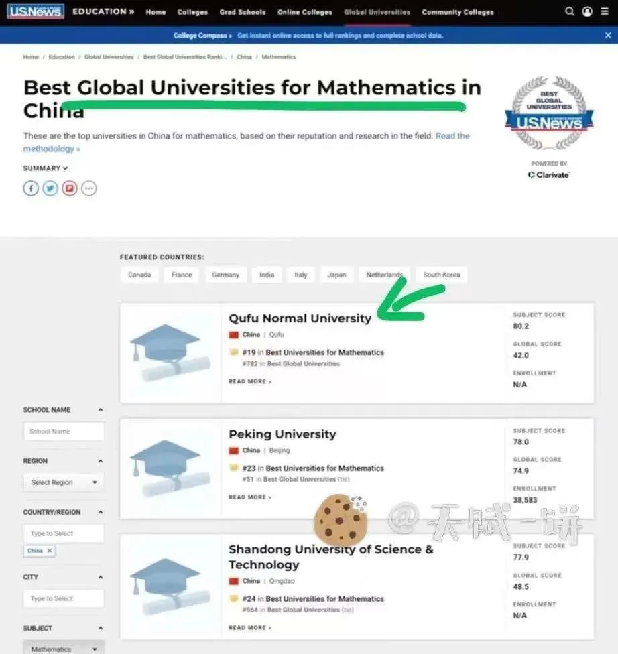Select France featured country
Screen dimensions: 618x654
[182, 275]
